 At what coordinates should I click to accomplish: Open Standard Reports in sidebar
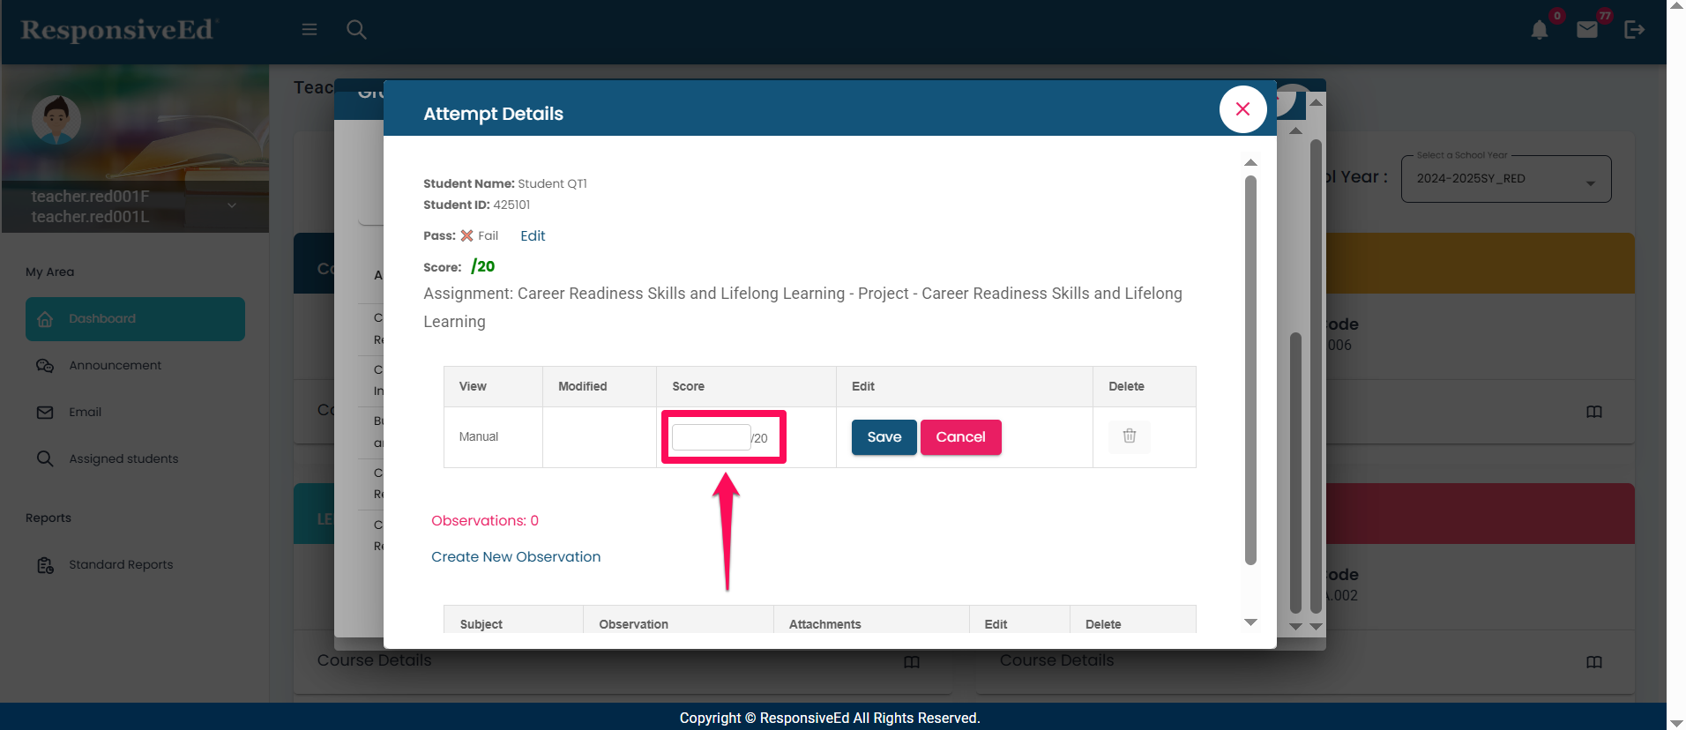[121, 565]
